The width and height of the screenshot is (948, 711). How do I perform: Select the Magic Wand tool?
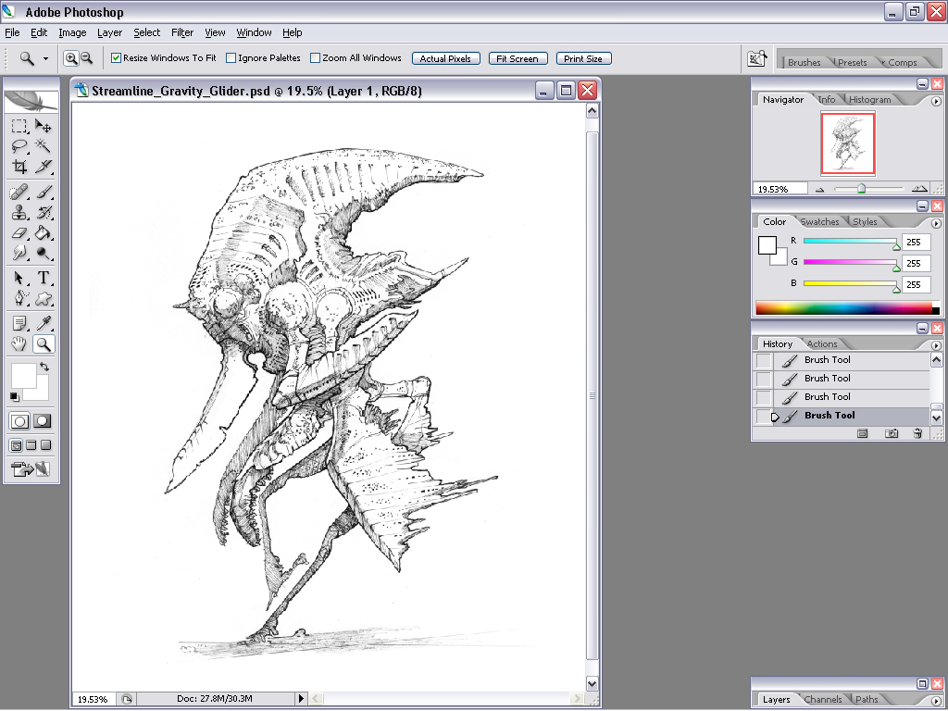click(43, 145)
